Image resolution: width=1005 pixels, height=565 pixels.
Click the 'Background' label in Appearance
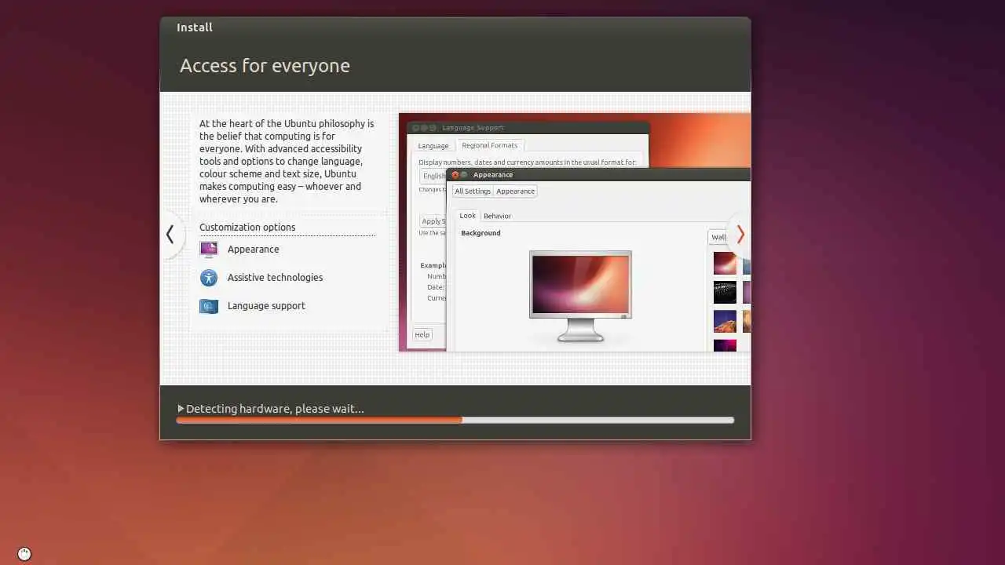pos(481,233)
